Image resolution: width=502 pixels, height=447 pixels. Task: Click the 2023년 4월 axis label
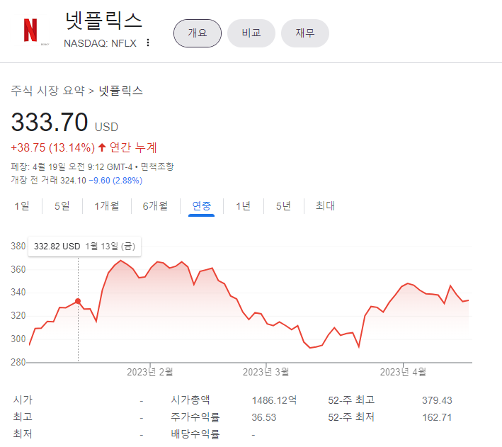pyautogui.click(x=403, y=372)
